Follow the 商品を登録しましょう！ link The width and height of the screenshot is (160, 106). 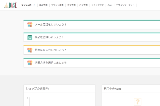pos(49,37)
